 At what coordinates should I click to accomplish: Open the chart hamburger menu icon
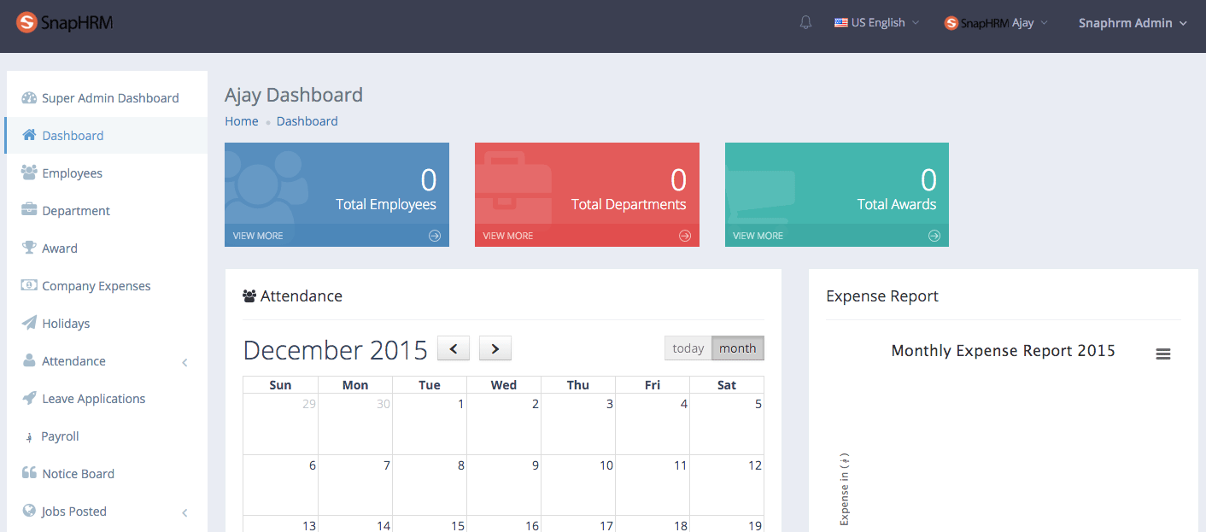(x=1162, y=354)
